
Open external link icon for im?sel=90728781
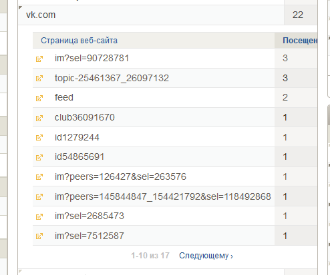[x=39, y=59]
